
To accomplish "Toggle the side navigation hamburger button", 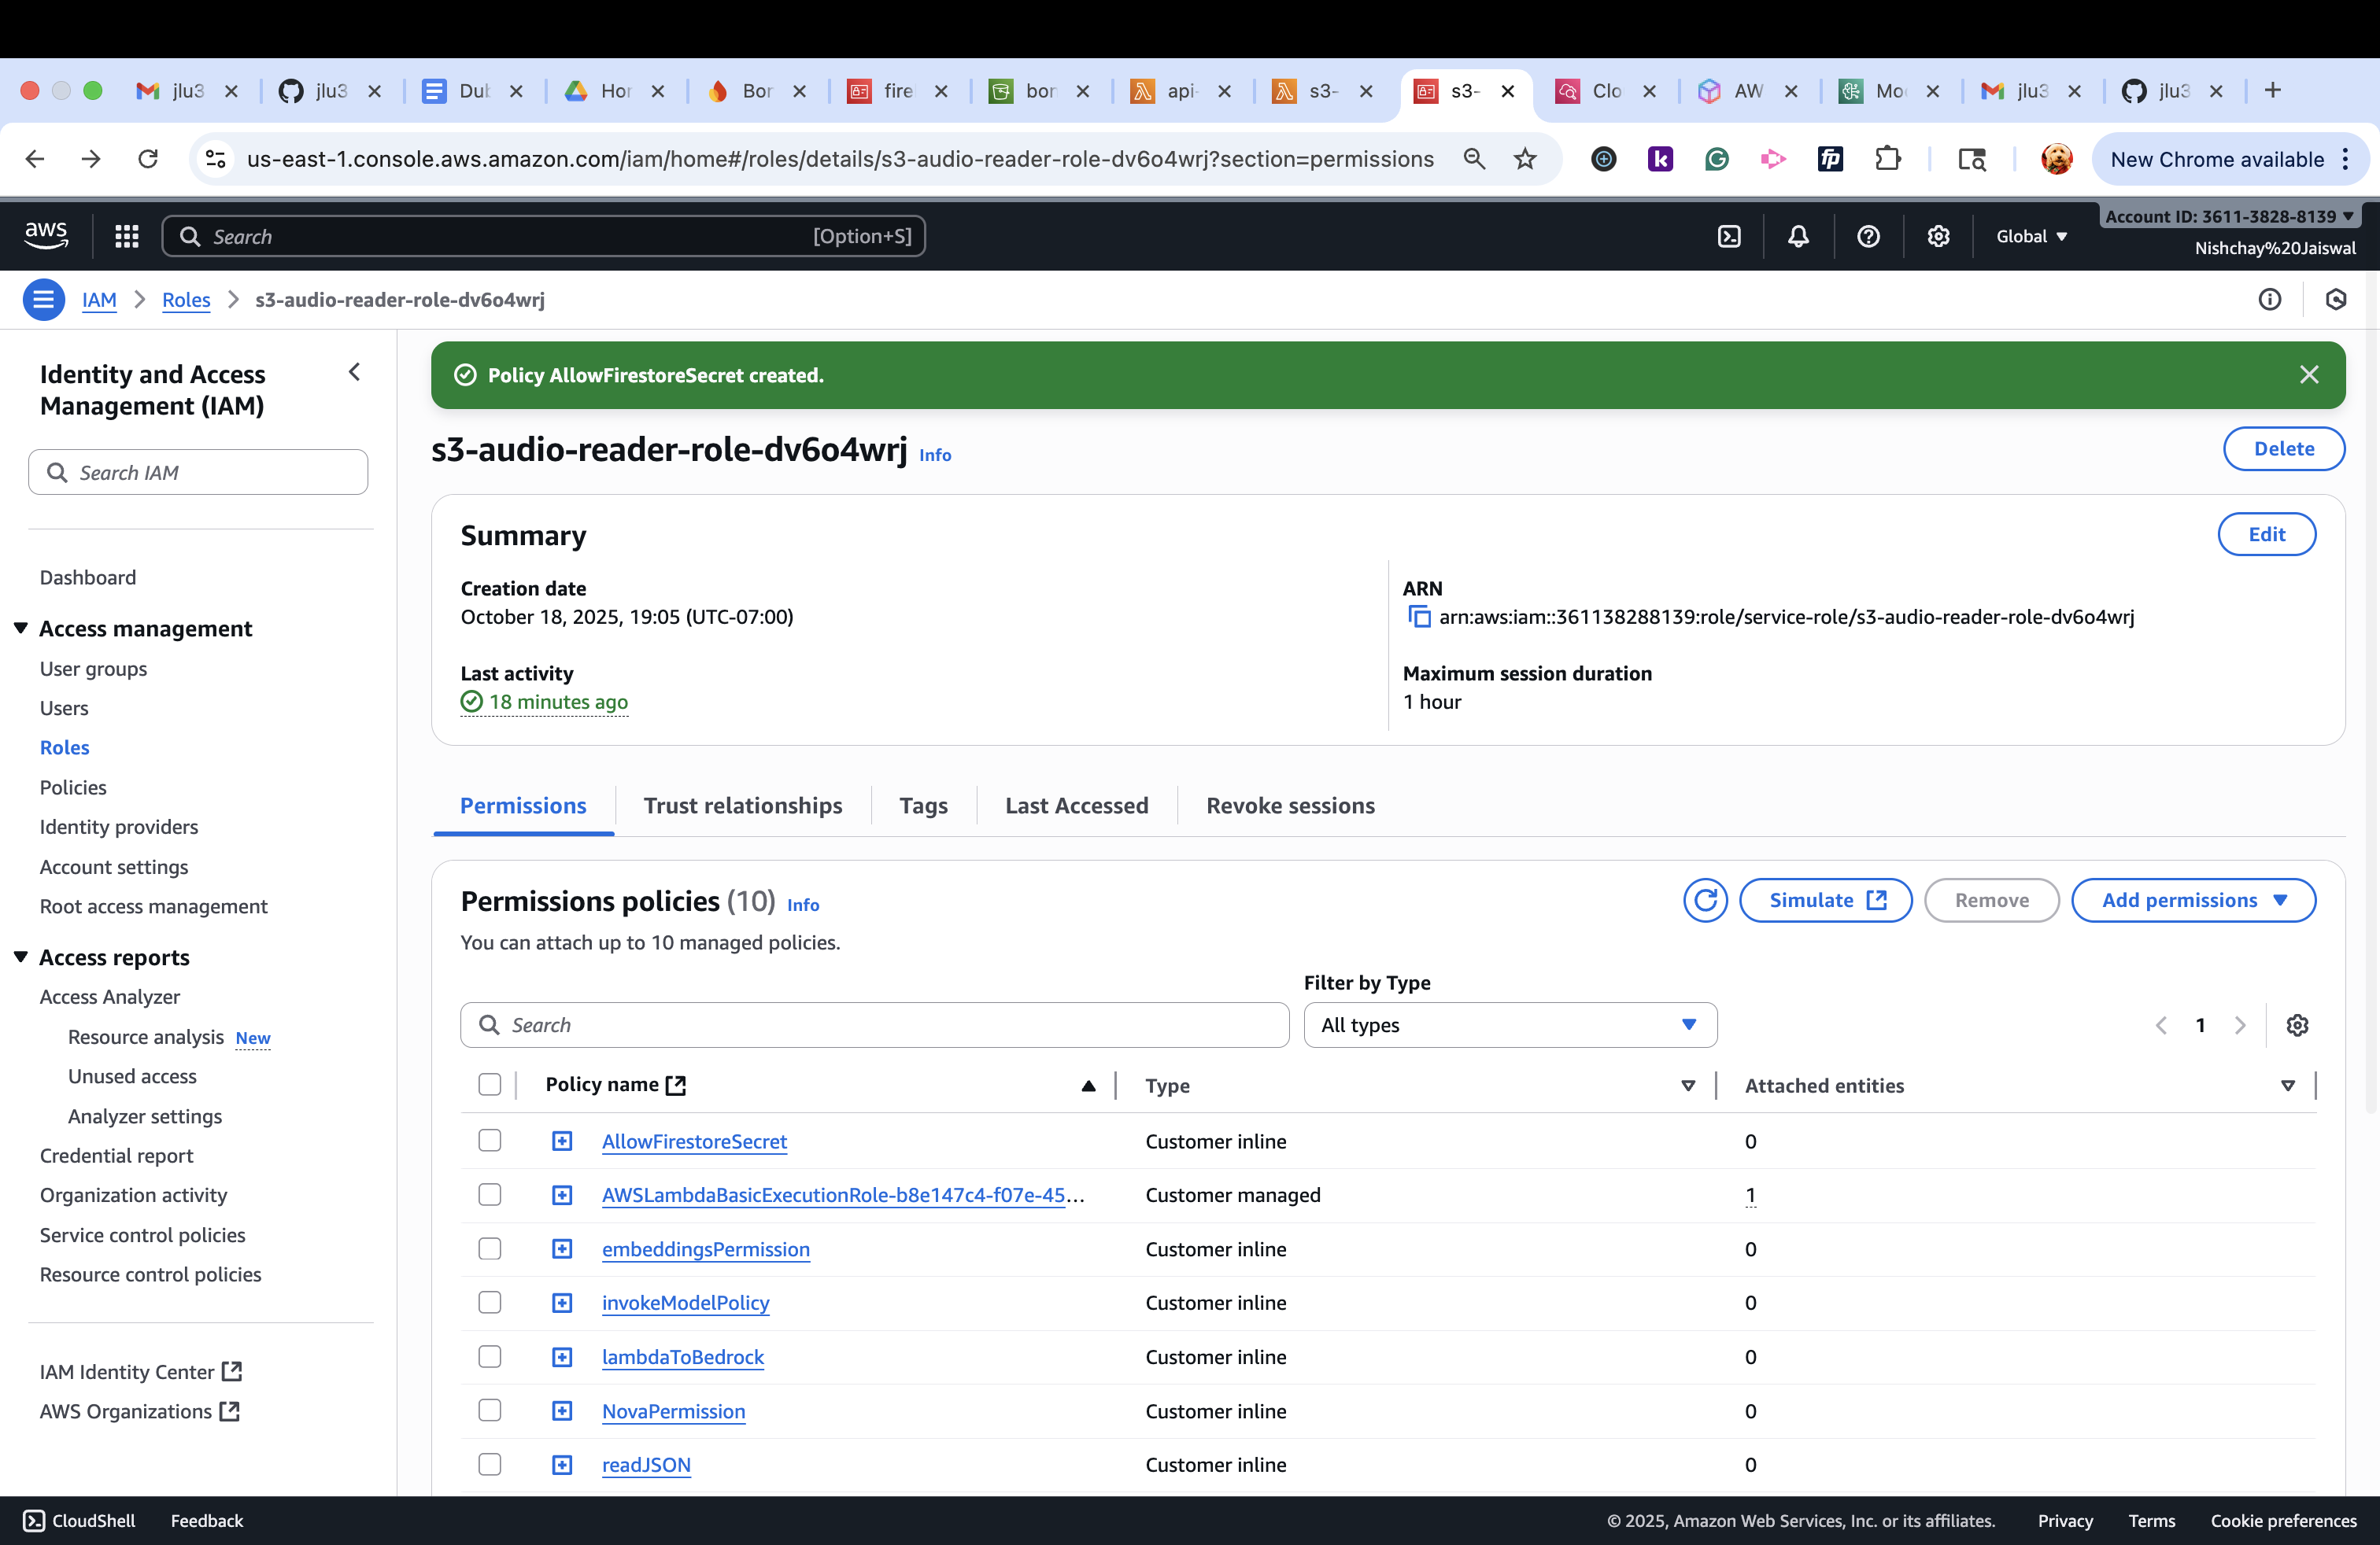I will (x=44, y=300).
